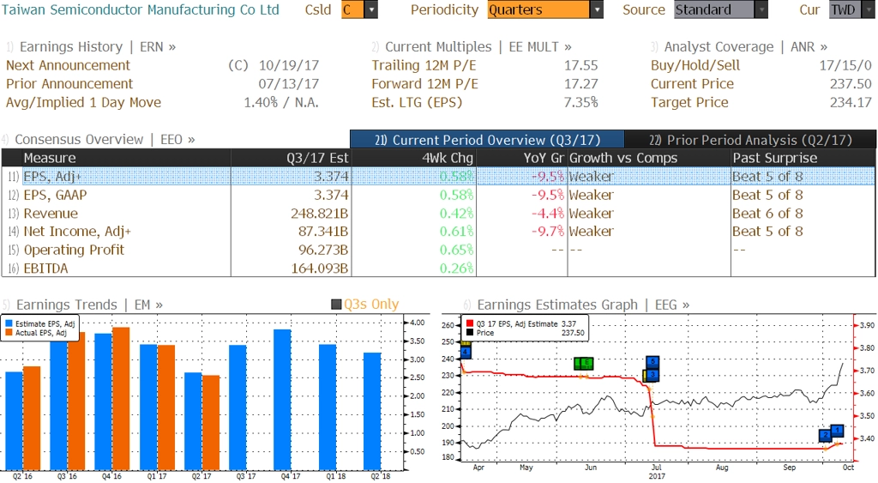
Task: Click blue event marker 5 on graph
Action: 652,362
